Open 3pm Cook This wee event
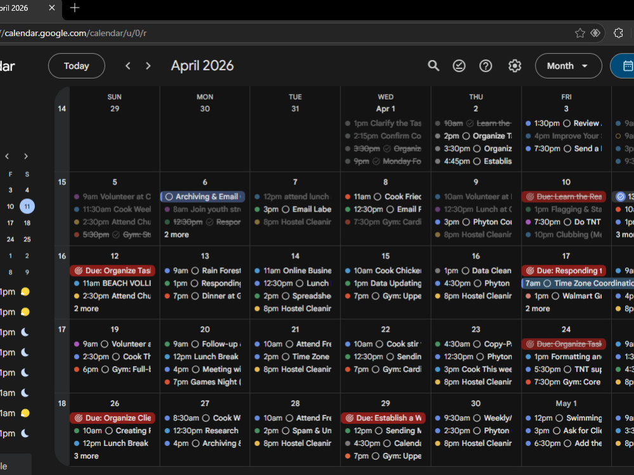The height and width of the screenshot is (475, 634). click(x=474, y=369)
